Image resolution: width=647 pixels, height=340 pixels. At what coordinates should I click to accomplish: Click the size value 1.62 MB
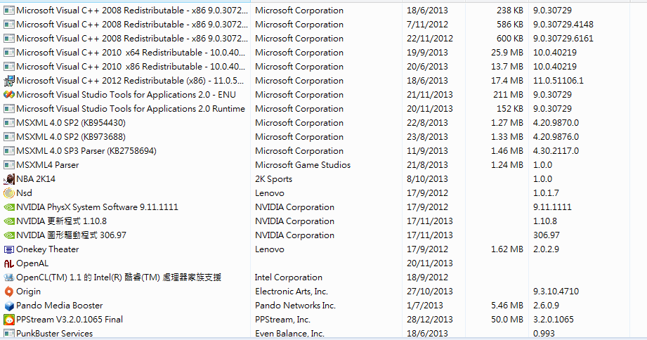(507, 249)
